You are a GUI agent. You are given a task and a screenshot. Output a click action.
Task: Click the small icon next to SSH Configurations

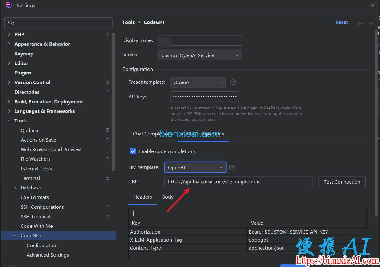[x=107, y=207]
